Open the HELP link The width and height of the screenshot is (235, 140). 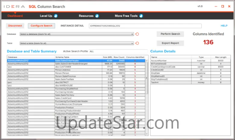click(224, 26)
